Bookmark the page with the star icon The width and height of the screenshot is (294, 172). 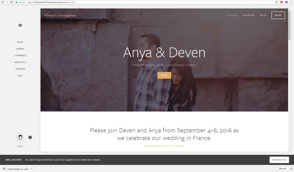tap(276, 2)
